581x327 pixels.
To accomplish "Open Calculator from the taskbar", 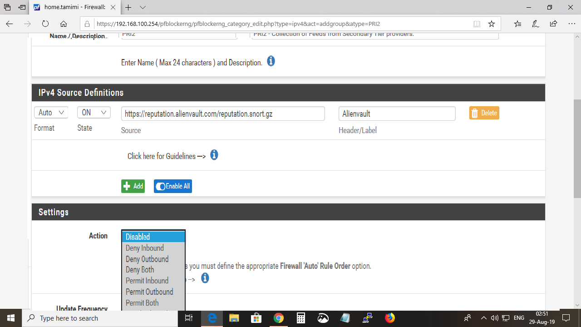I will [x=300, y=318].
